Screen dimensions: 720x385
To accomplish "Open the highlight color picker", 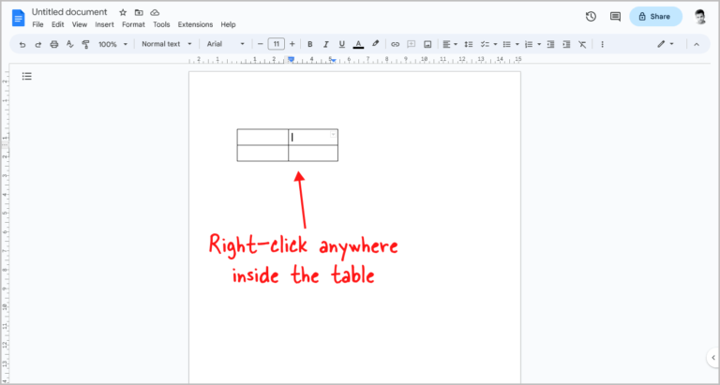I will point(375,44).
